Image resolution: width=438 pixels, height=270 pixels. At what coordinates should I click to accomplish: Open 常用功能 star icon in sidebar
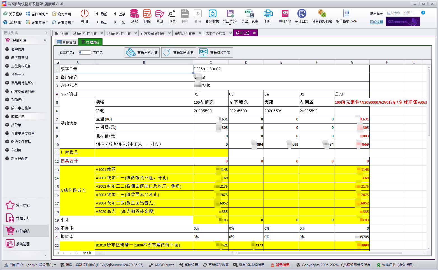tap(10, 205)
